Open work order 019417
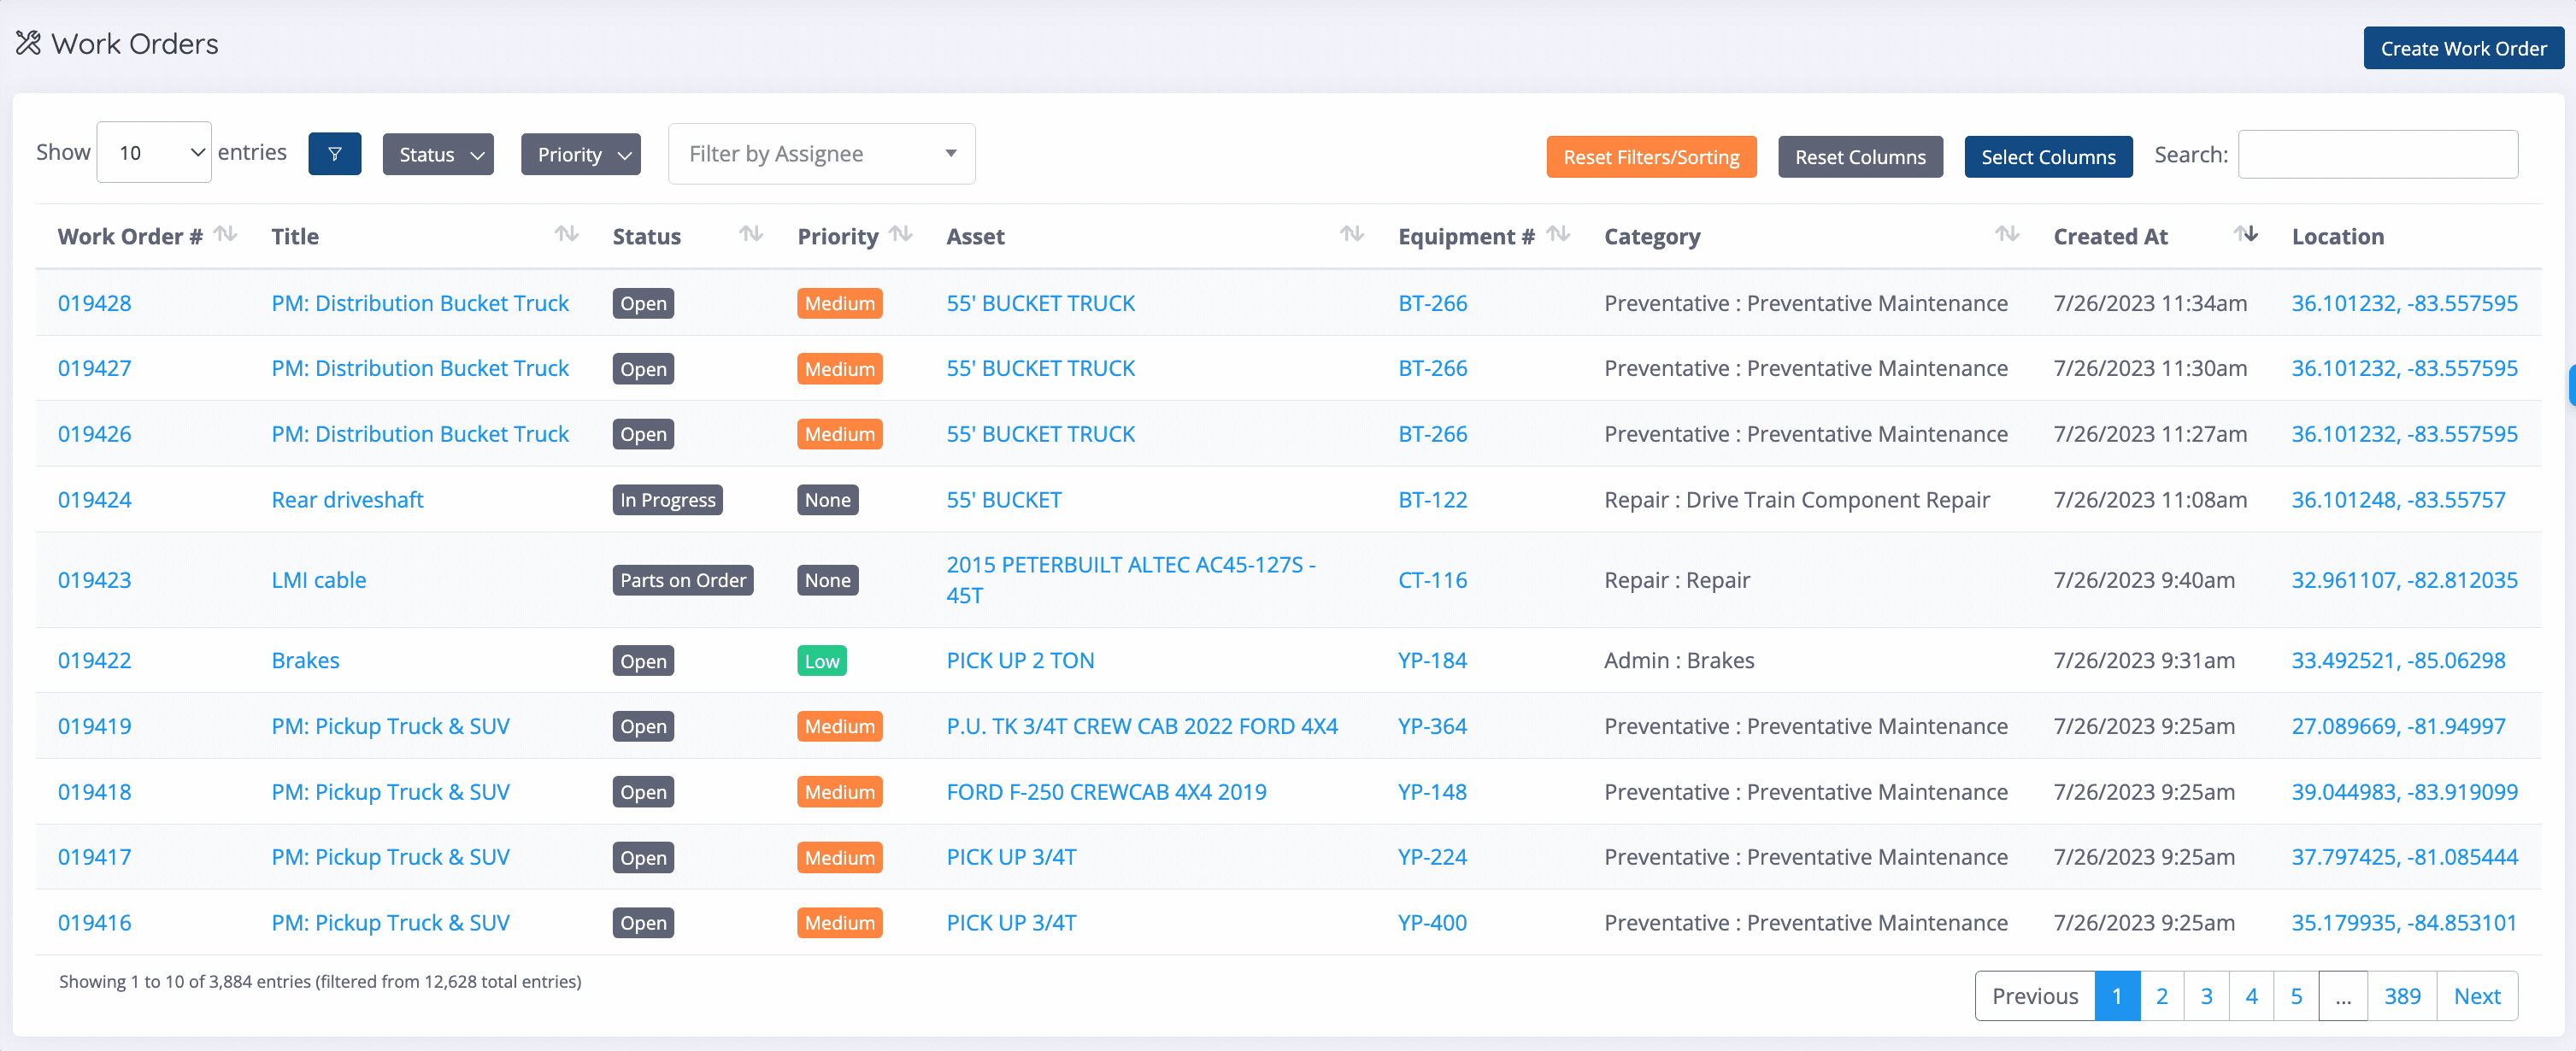Viewport: 2576px width, 1051px height. [94, 857]
